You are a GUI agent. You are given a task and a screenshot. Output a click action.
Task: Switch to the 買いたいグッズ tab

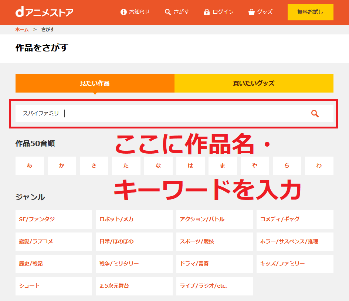tap(254, 83)
